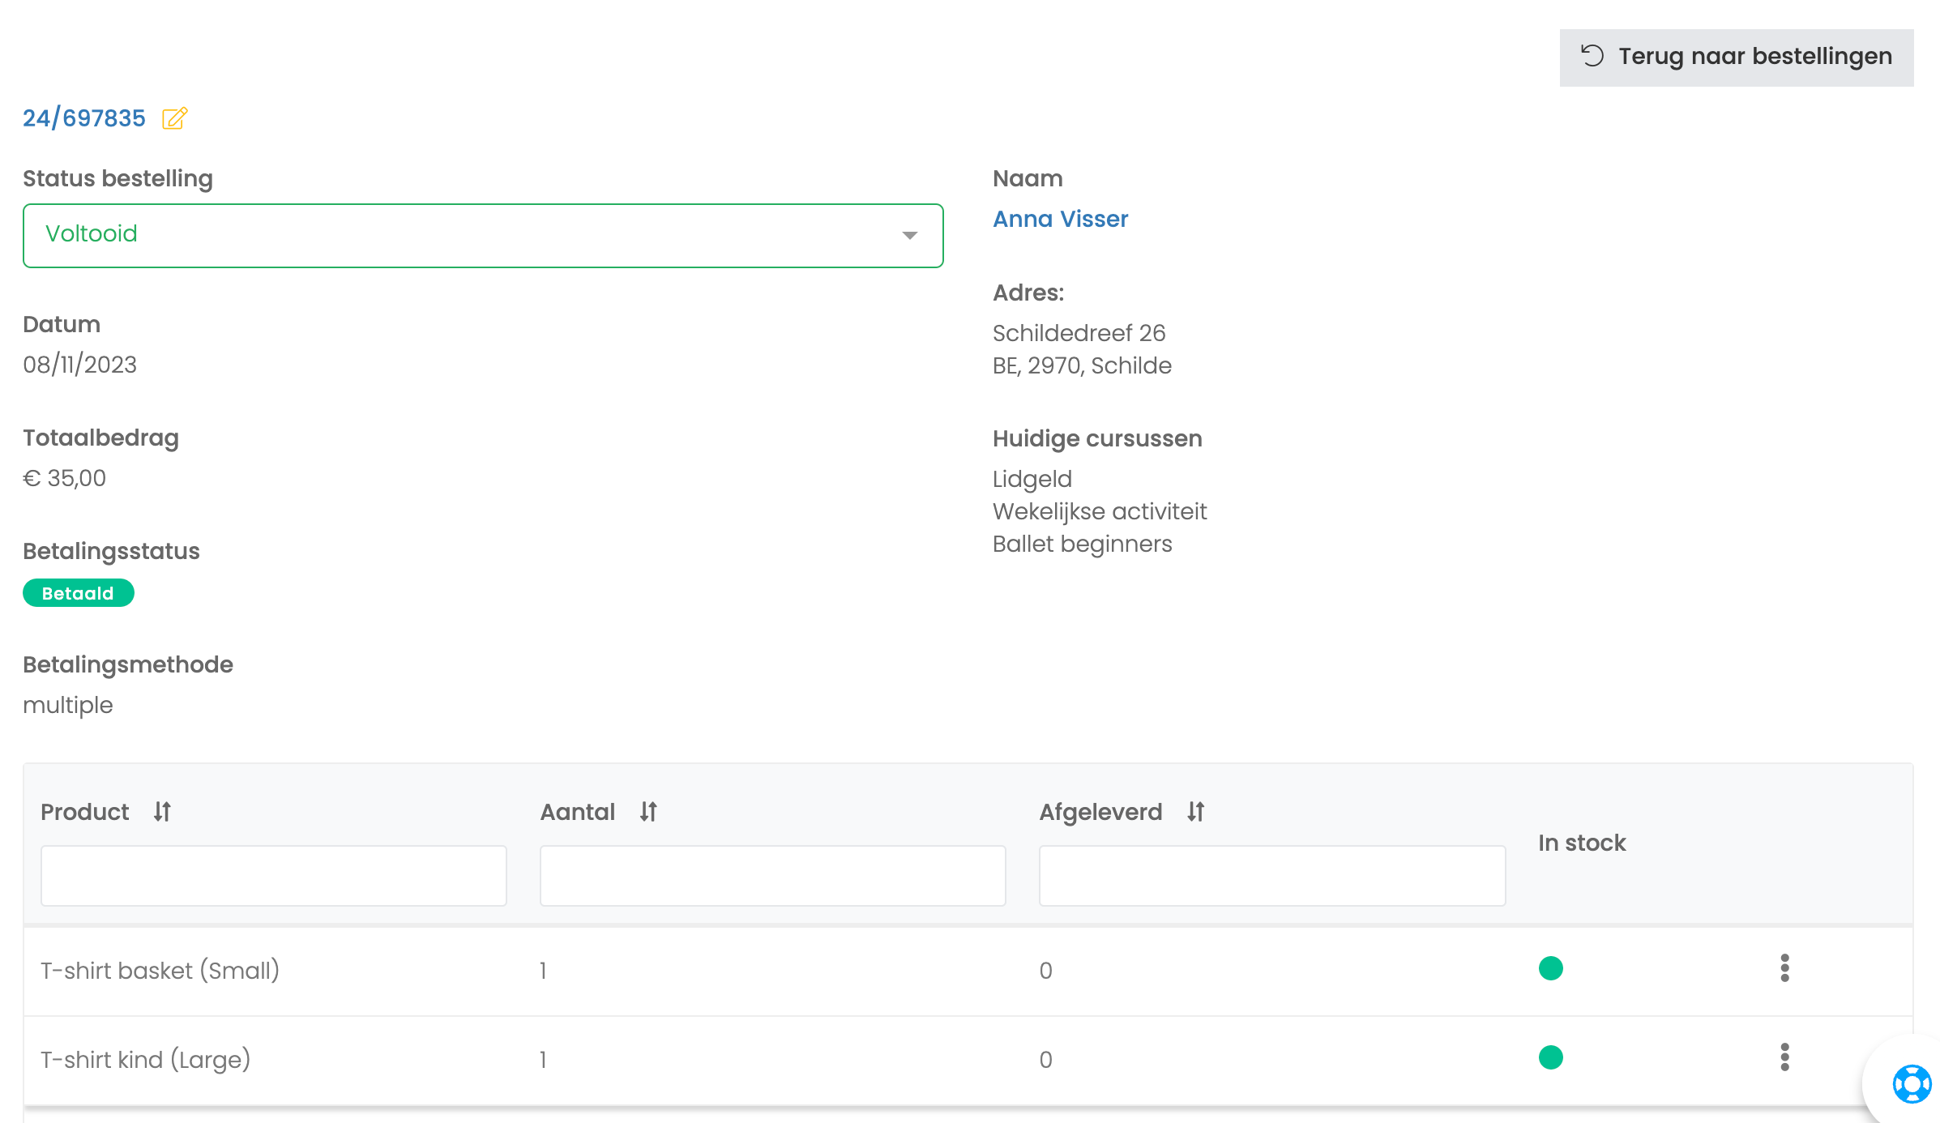Click the Product column header label
The image size is (1940, 1123).
click(x=85, y=812)
